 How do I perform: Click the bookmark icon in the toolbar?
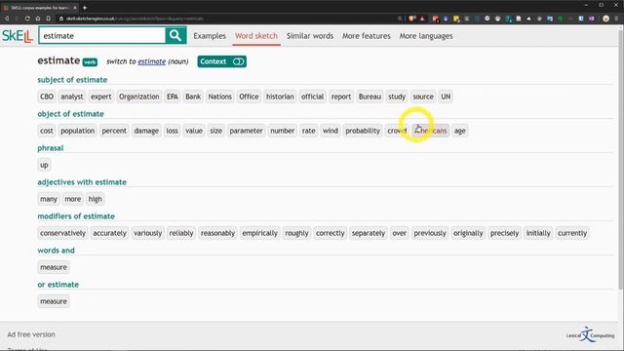48,19
